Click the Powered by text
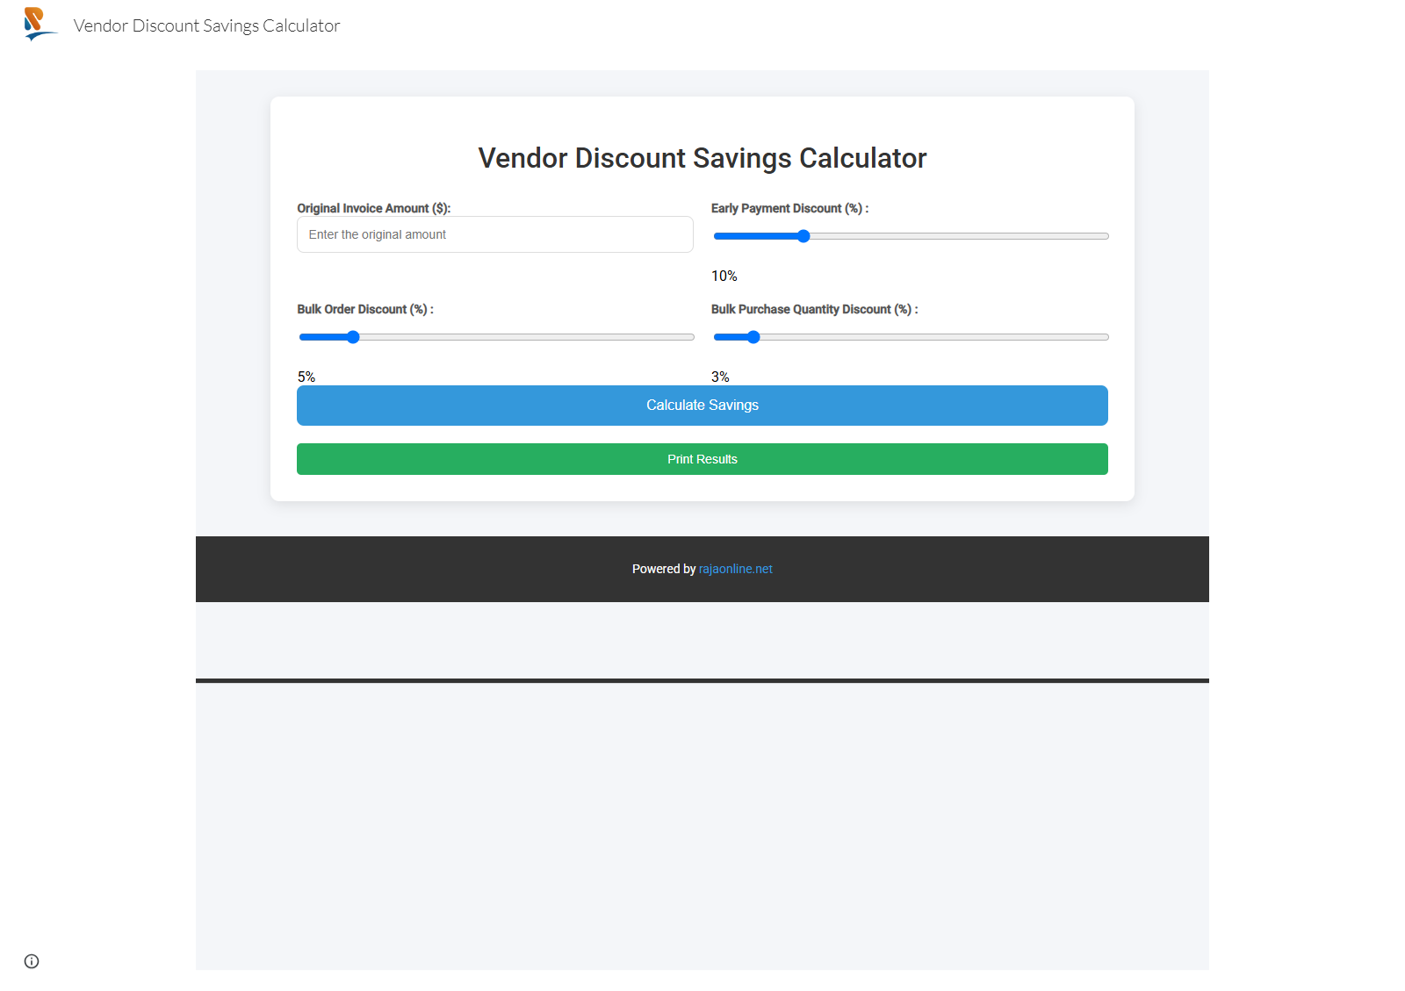Image resolution: width=1405 pixels, height=991 pixels. (x=664, y=569)
